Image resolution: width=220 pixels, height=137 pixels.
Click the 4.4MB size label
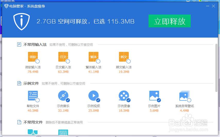pos(184,111)
